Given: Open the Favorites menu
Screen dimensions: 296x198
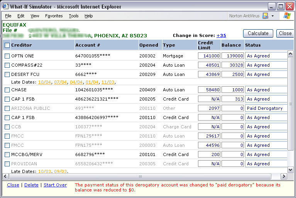Looking at the screenshot, I should click(x=54, y=16).
